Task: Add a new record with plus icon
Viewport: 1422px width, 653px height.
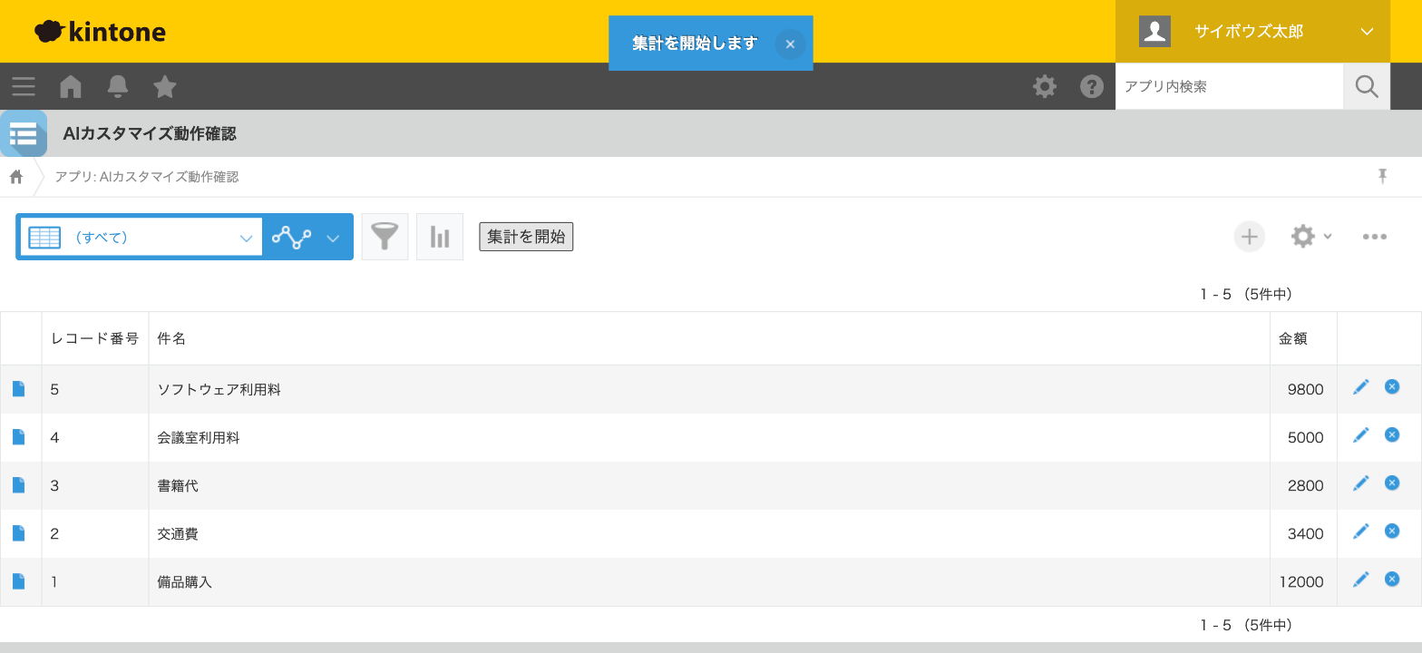Action: (1249, 237)
